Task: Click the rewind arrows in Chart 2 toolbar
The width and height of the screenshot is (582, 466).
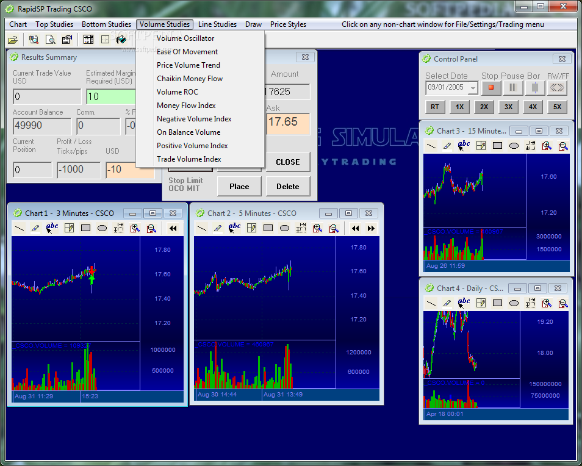Action: click(355, 228)
